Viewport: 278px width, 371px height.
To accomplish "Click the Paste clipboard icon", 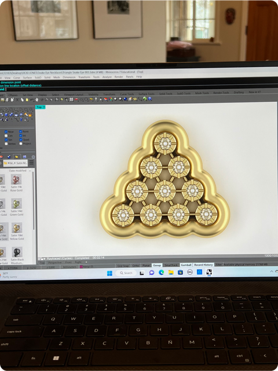I will [x=27, y=100].
